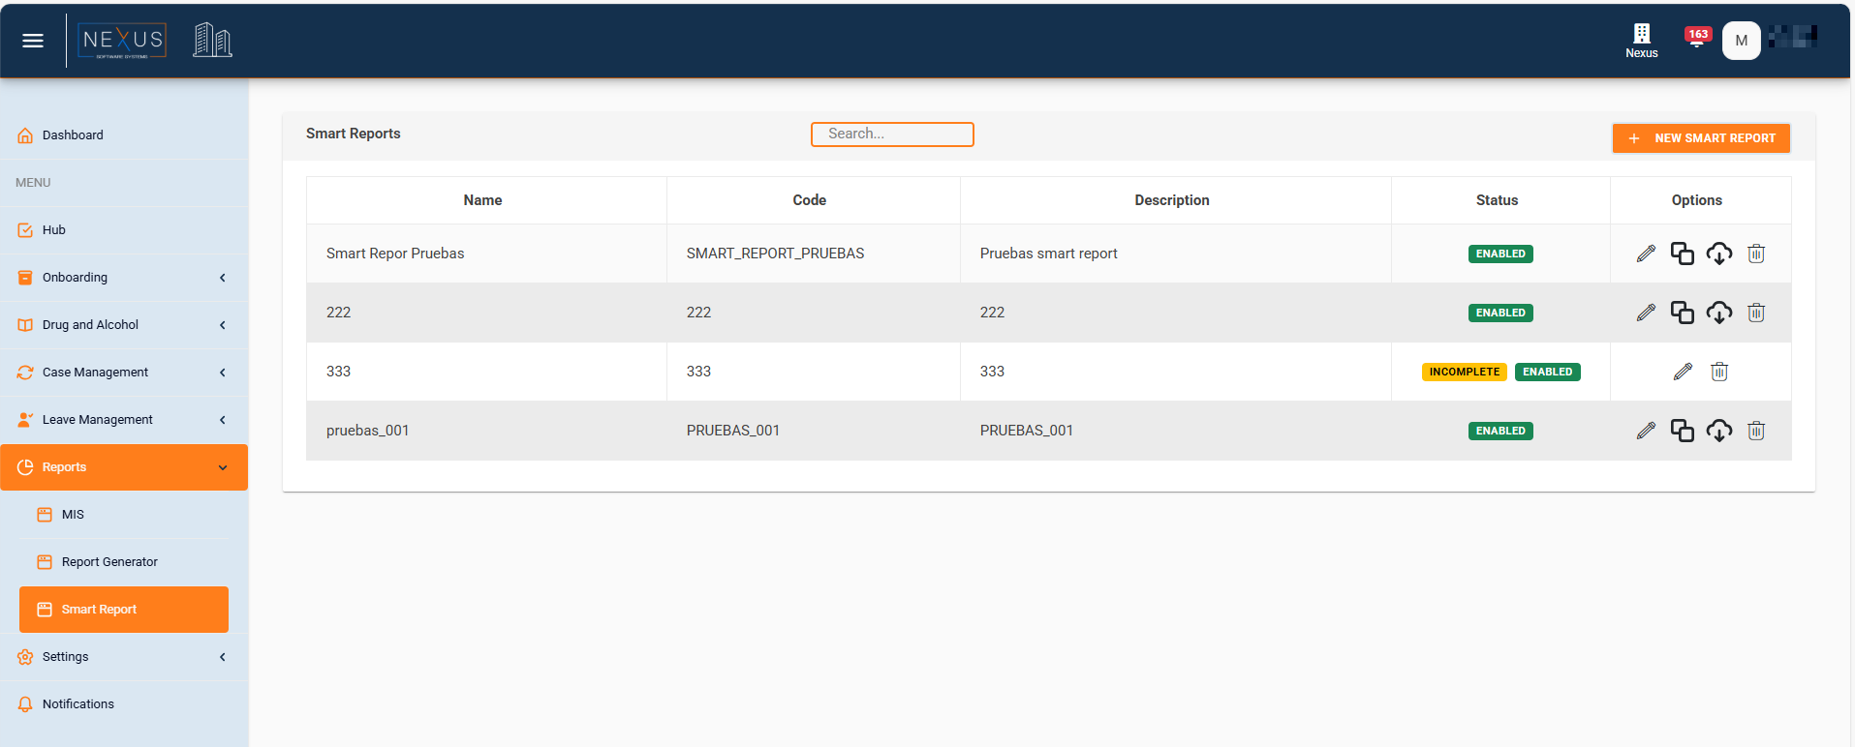Edit the Smart Repor Pruebas report
Image resolution: width=1855 pixels, height=747 pixels.
(x=1646, y=254)
